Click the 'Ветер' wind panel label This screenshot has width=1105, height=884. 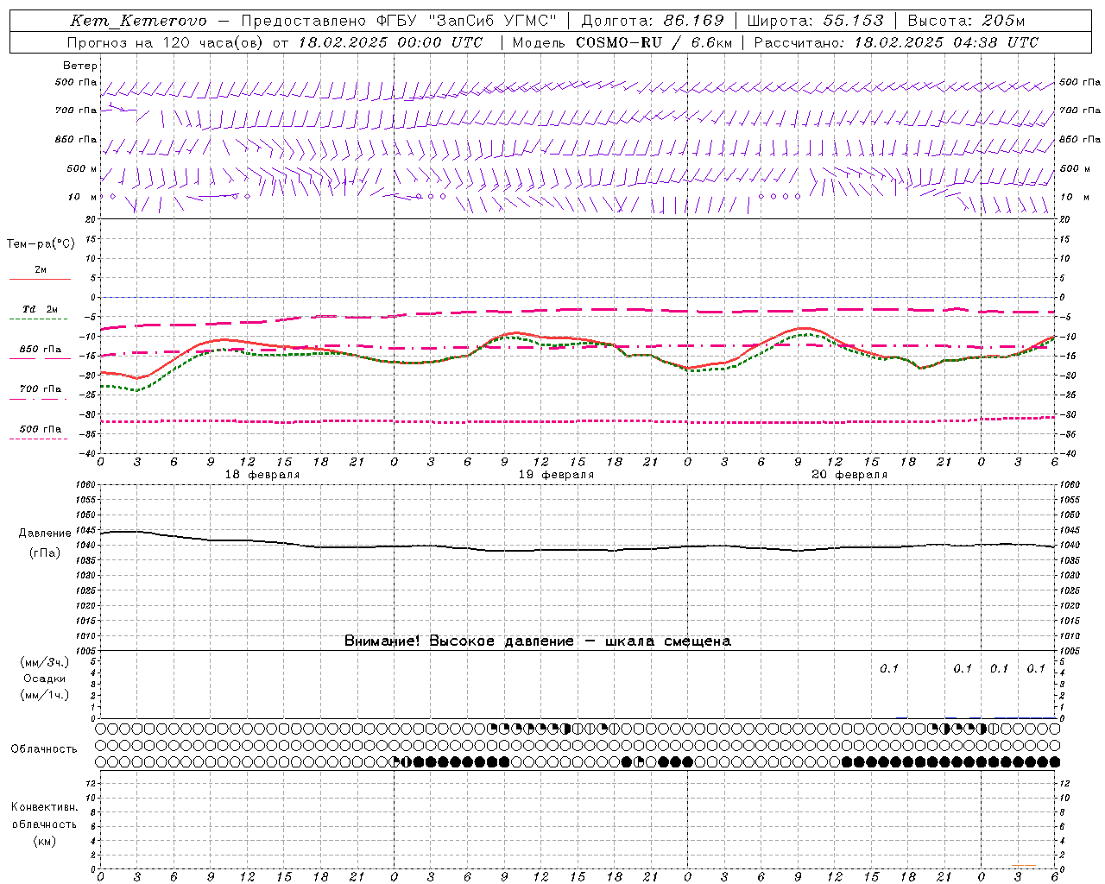pos(80,66)
